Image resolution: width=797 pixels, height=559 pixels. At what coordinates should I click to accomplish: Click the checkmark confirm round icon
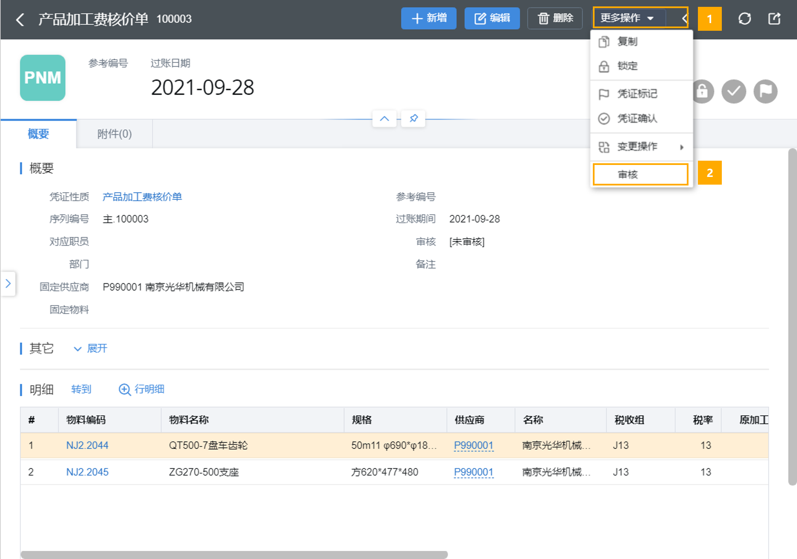click(x=734, y=91)
